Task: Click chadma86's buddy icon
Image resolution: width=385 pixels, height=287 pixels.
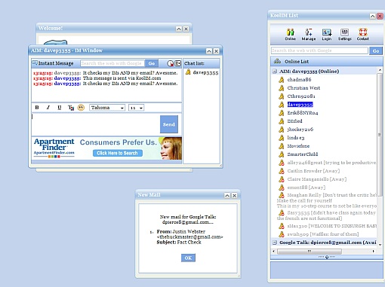Action: 282,80
